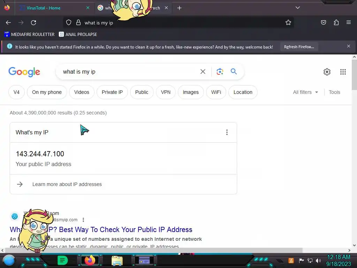Bookmark this page with the star icon
Image resolution: width=357 pixels, height=268 pixels.
pos(288,22)
